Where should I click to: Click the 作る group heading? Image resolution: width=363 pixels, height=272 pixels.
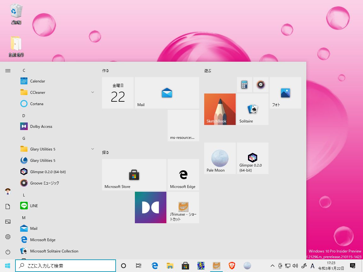106,71
